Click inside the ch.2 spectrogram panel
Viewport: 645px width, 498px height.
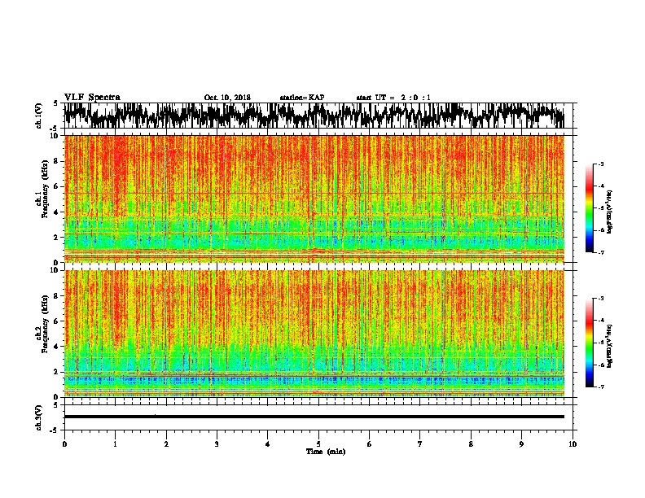pyautogui.click(x=314, y=334)
